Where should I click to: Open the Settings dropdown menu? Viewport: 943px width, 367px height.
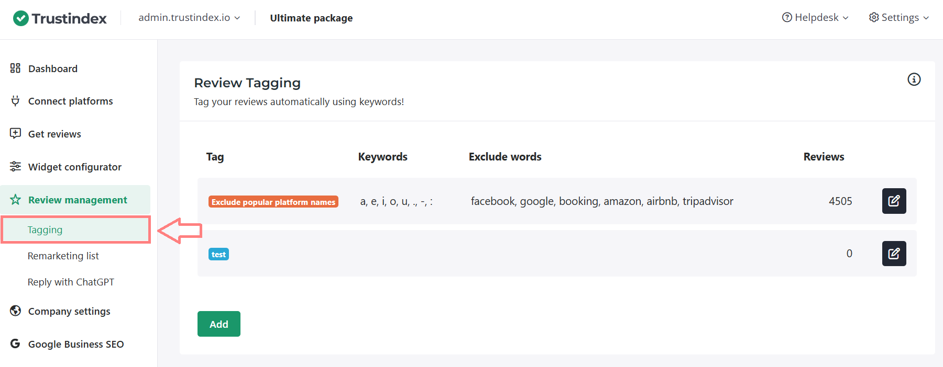click(x=899, y=18)
